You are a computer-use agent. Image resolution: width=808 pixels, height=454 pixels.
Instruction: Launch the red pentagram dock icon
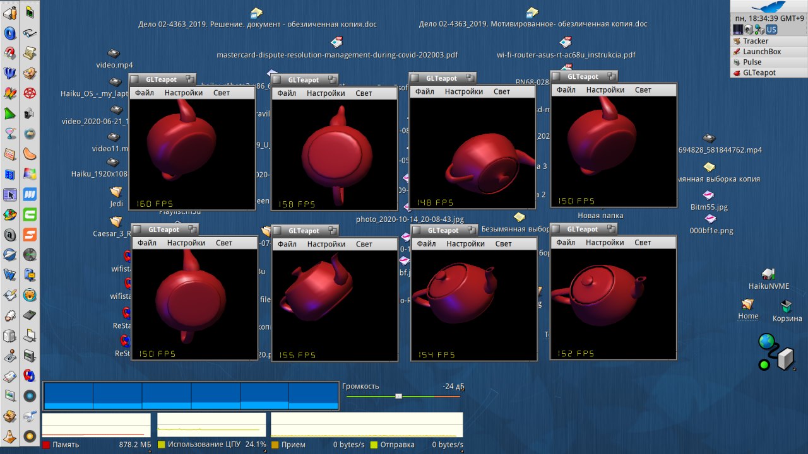[x=30, y=93]
